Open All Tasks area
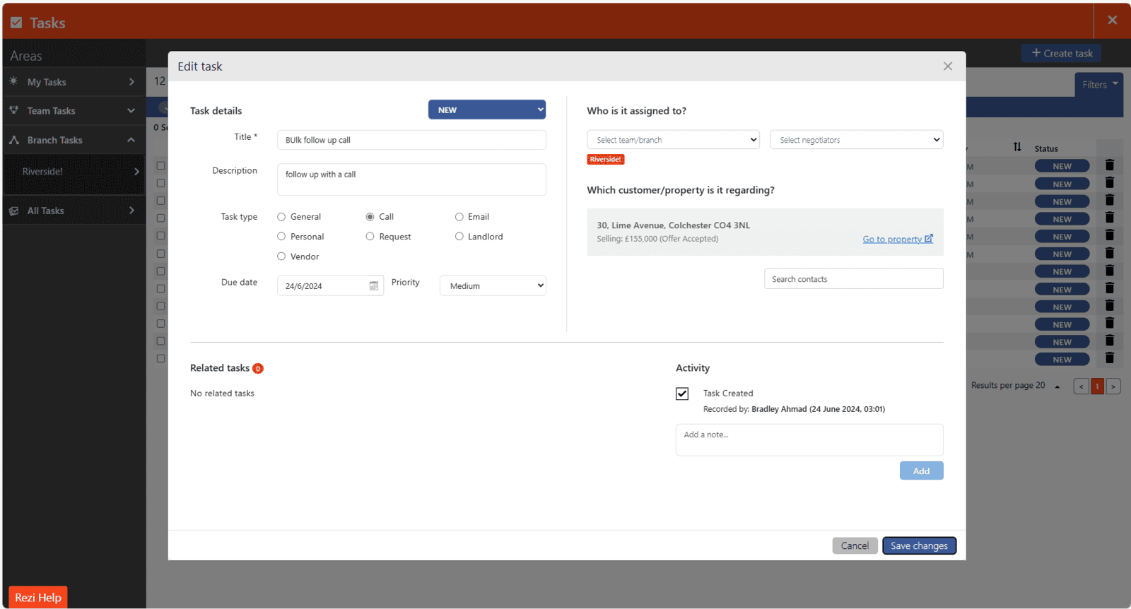This screenshot has height=609, width=1131. coord(74,211)
